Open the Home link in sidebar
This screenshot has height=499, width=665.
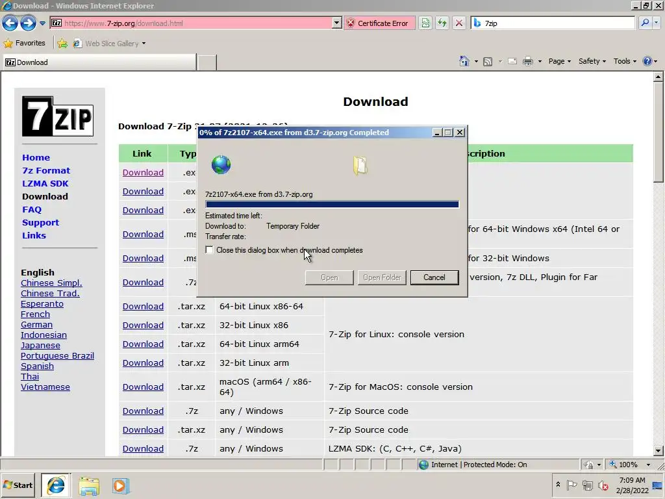coord(36,157)
